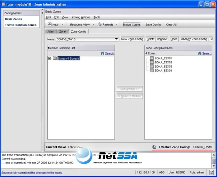Viewport: 217px width, 177px height.
Task: Open the arrow next to New button
Action: pyautogui.click(x=62, y=24)
